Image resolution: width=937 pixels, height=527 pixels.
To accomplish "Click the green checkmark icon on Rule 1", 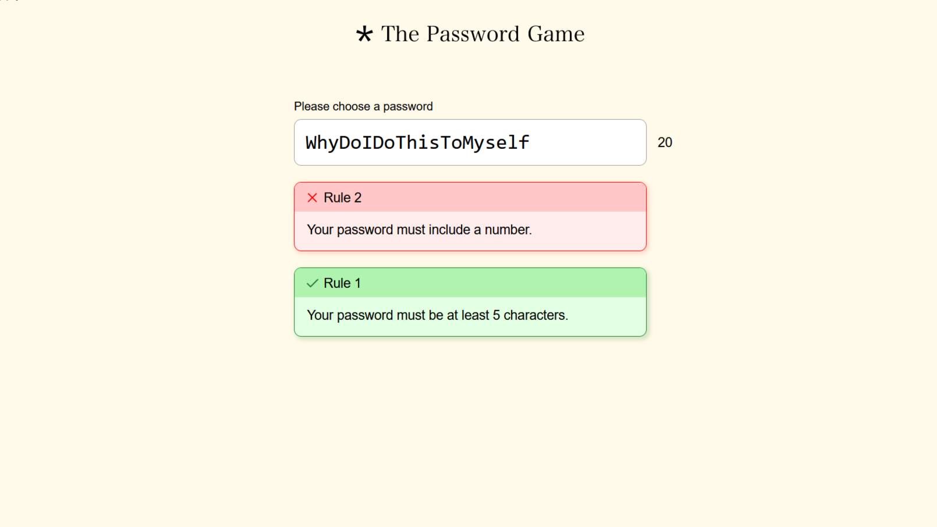I will point(313,283).
